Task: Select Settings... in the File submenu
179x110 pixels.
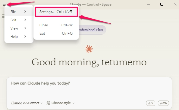Action: [x=56, y=12]
